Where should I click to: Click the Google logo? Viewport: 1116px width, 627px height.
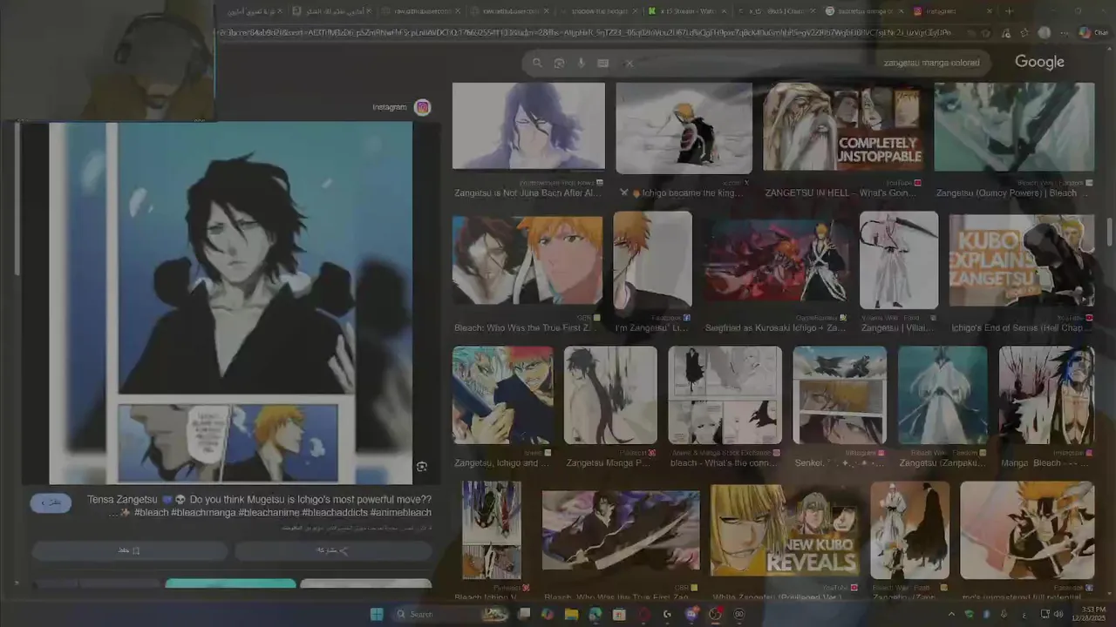click(1039, 62)
